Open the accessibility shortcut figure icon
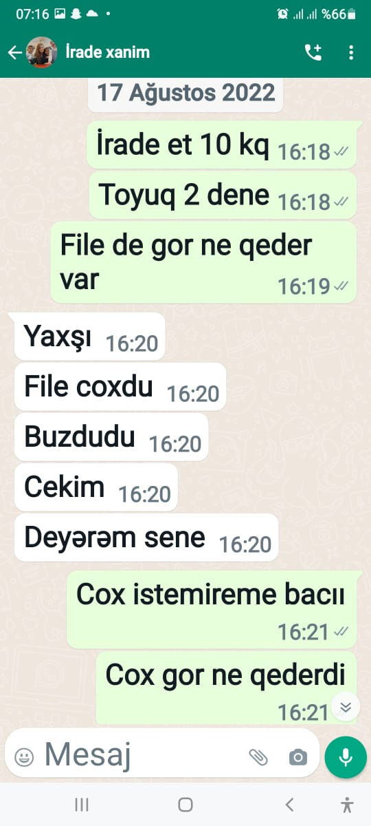 pyautogui.click(x=347, y=804)
